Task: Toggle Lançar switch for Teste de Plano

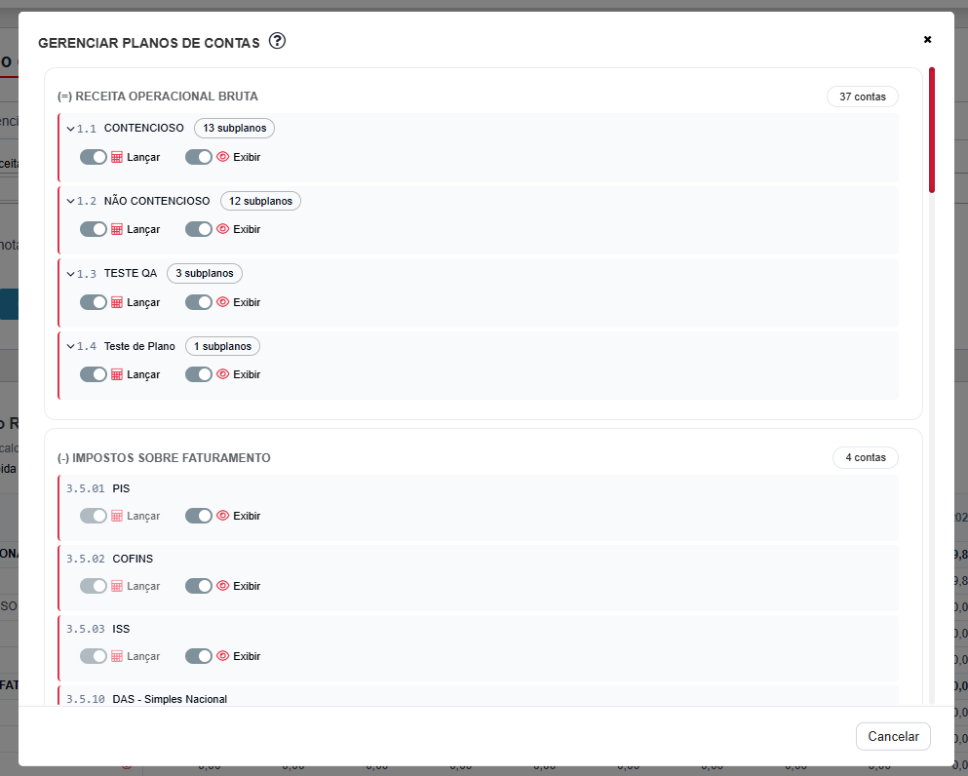Action: [94, 374]
